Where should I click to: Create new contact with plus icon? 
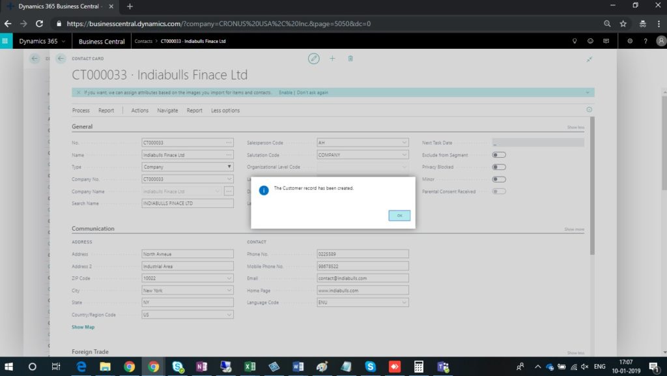click(332, 59)
